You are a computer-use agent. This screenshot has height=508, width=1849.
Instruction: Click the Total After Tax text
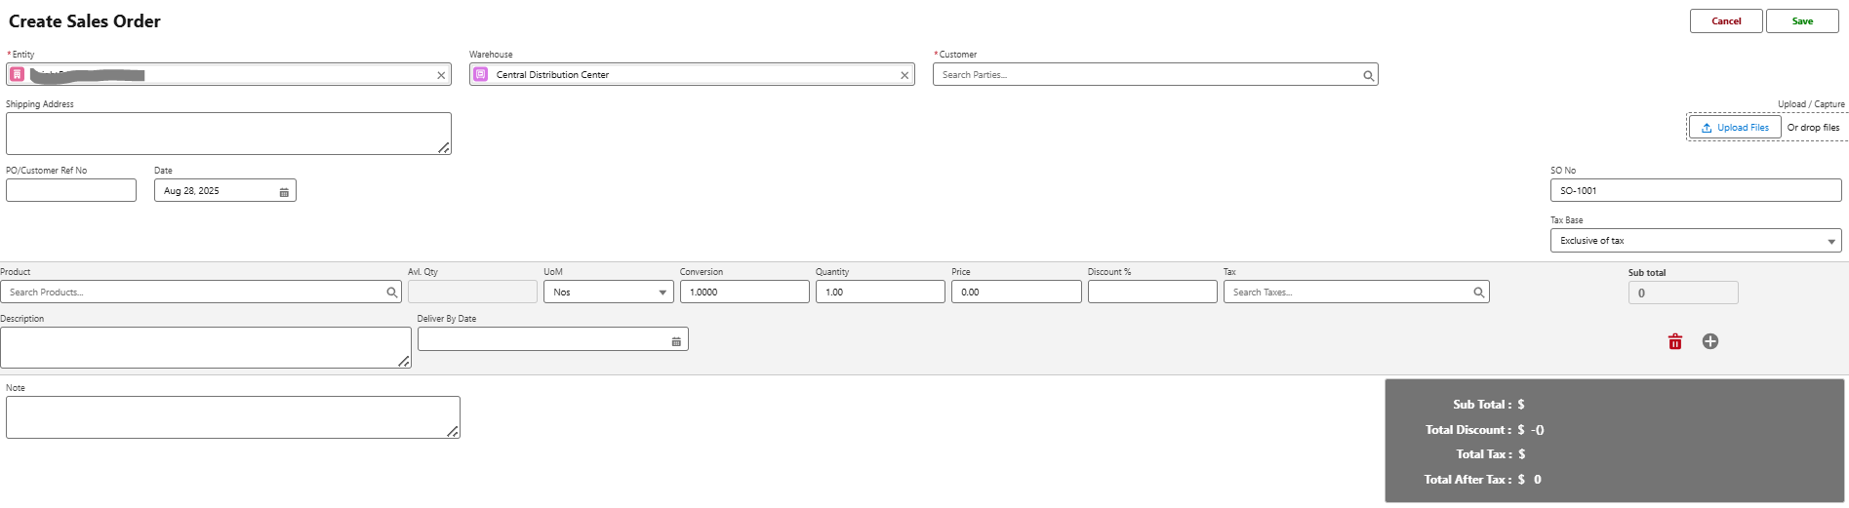tap(1467, 480)
